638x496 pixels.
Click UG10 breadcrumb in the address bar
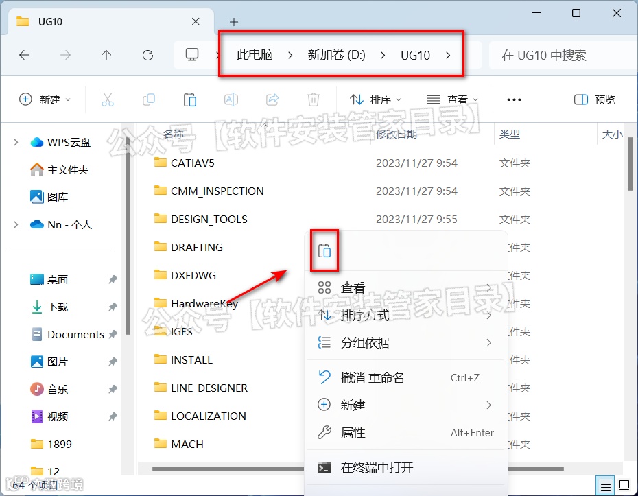coord(416,55)
